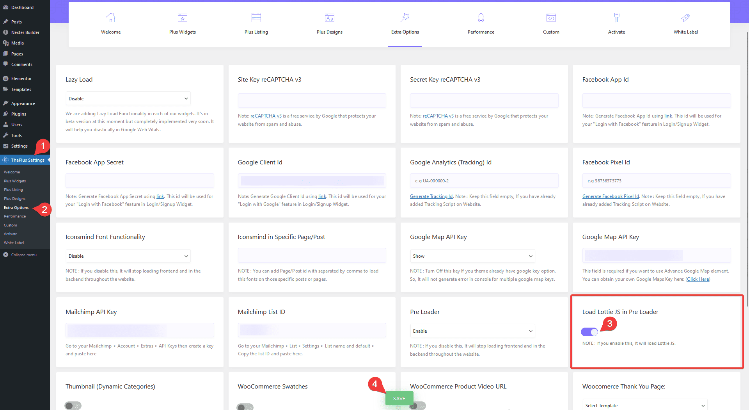Image resolution: width=749 pixels, height=410 pixels.
Task: Open the Pre Loader Enable dropdown
Action: (472, 331)
